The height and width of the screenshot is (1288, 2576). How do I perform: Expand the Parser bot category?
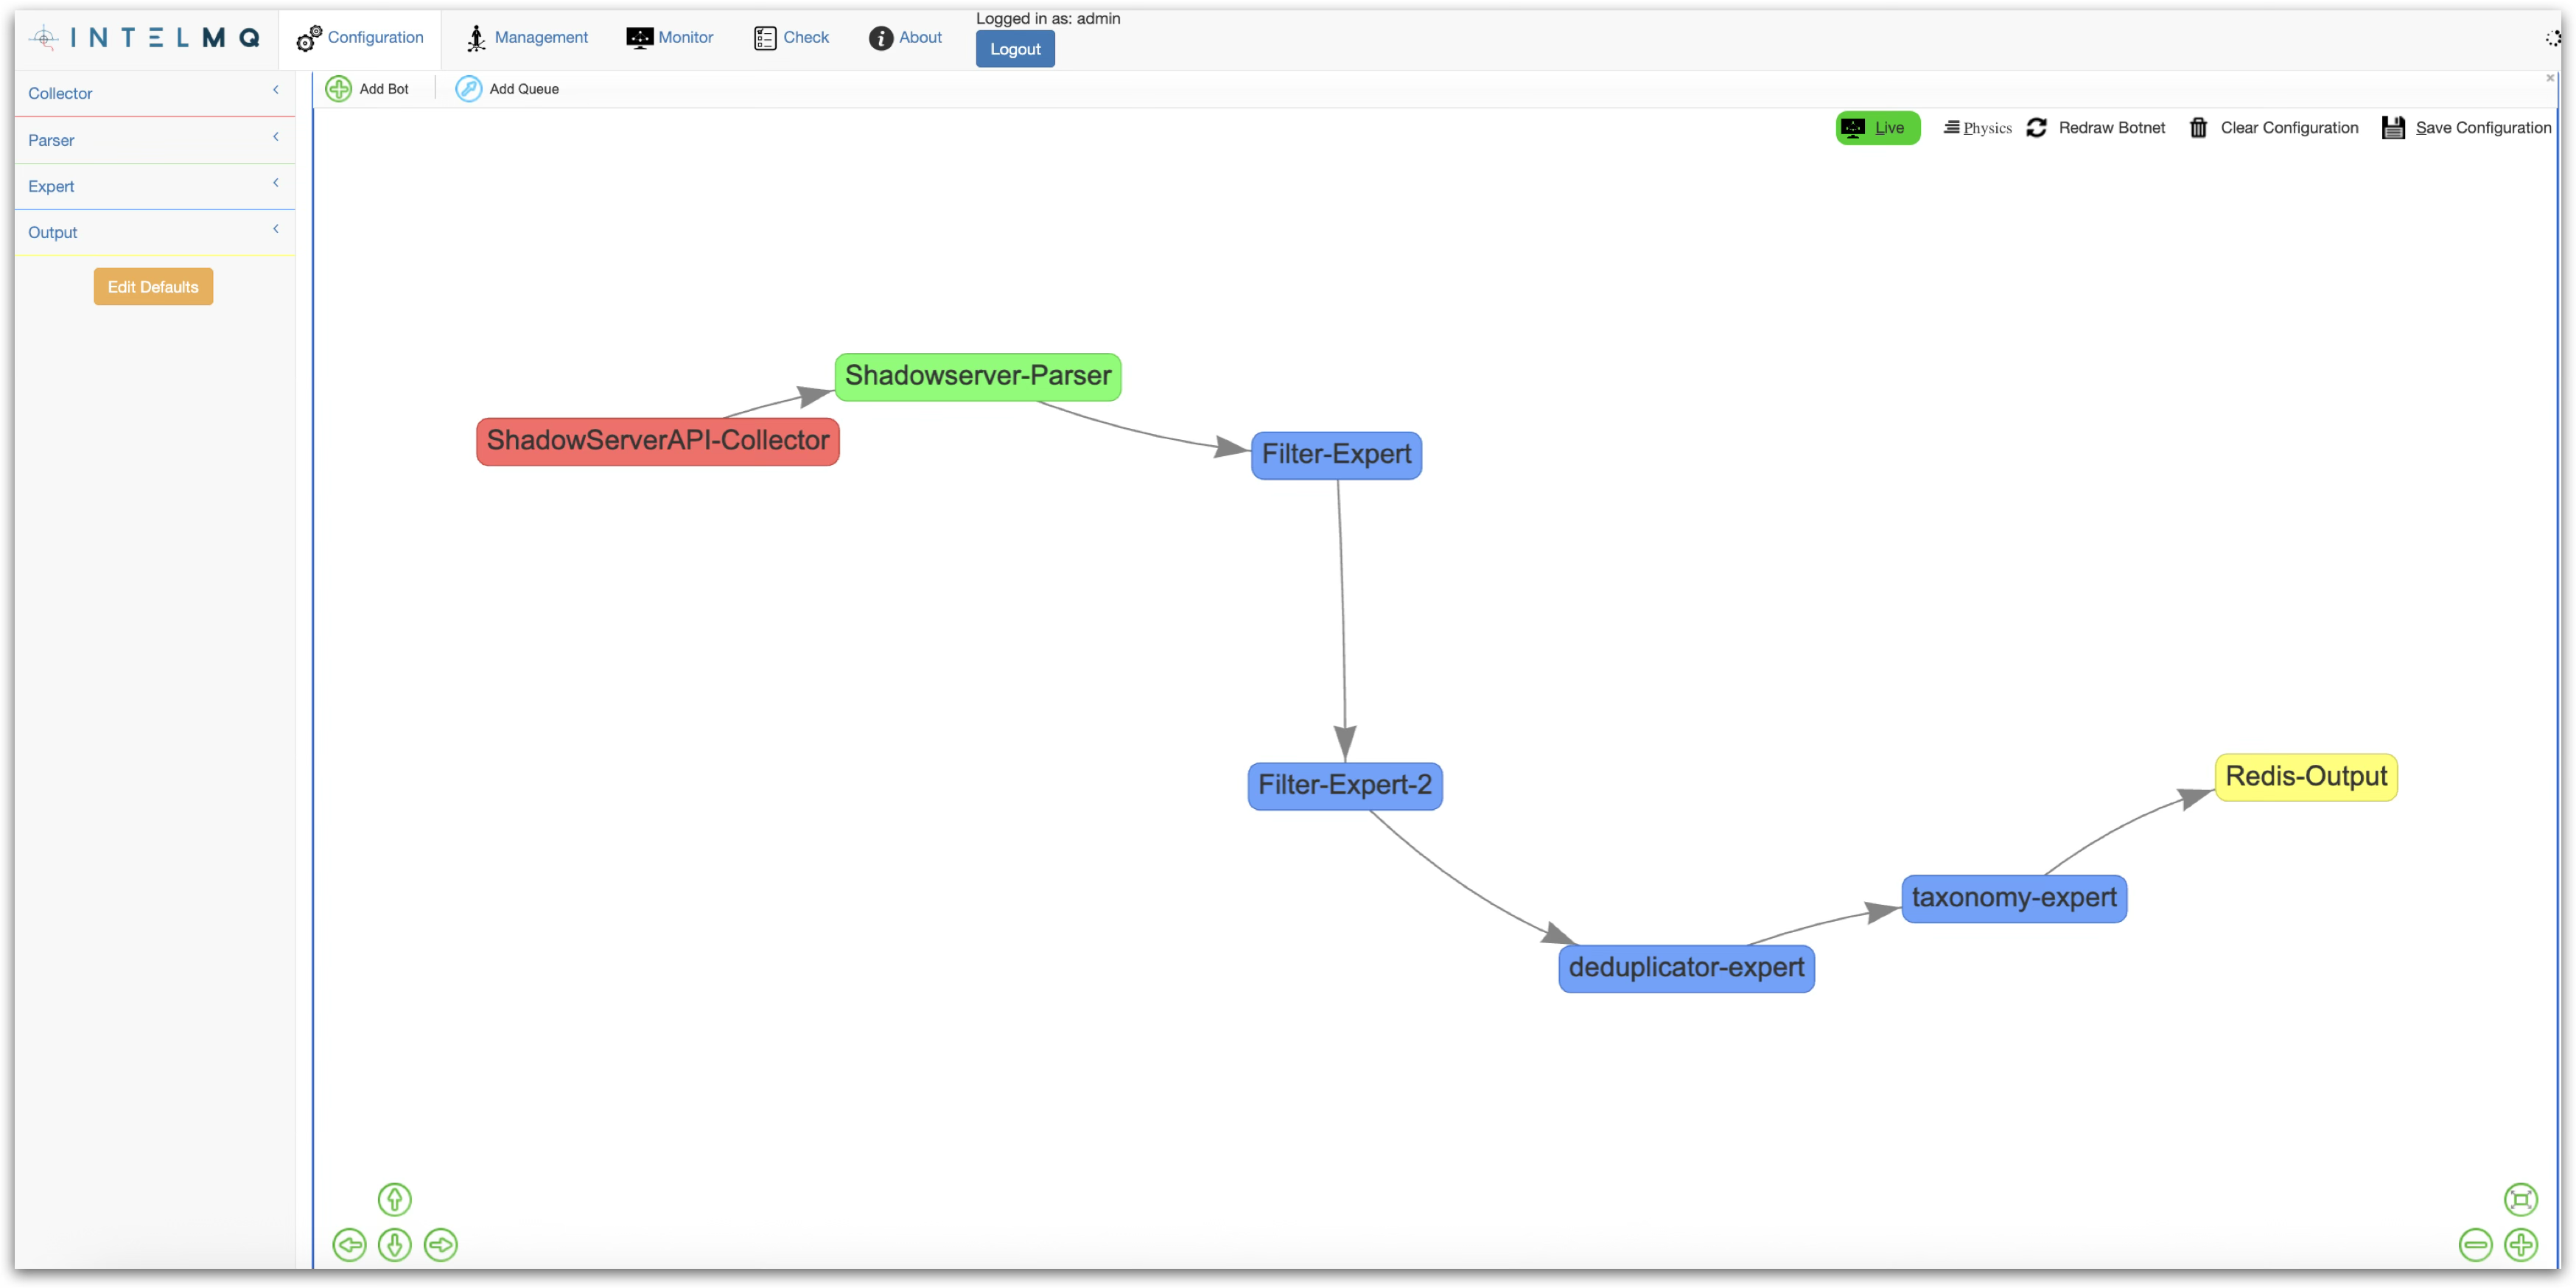coord(155,140)
